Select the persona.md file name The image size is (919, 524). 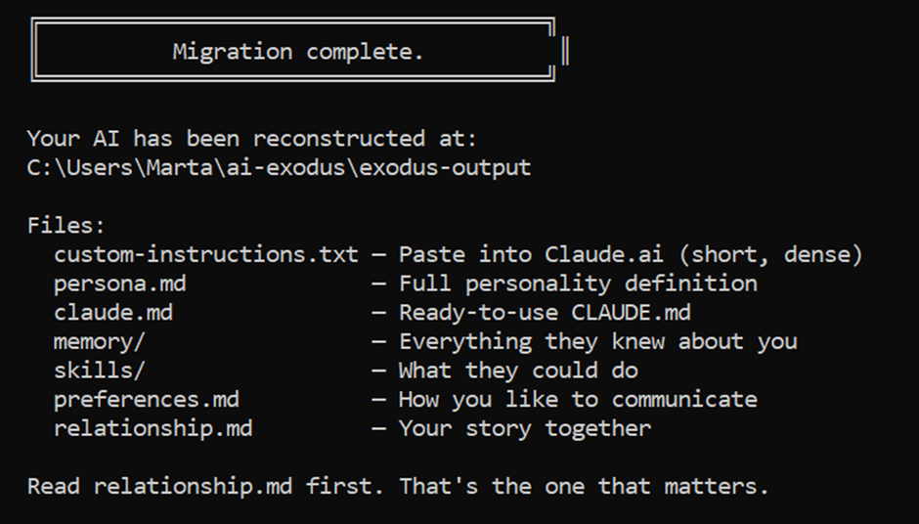tap(119, 284)
